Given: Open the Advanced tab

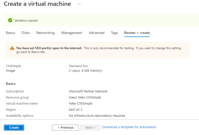Looking at the screenshot, I should [x=97, y=33].
